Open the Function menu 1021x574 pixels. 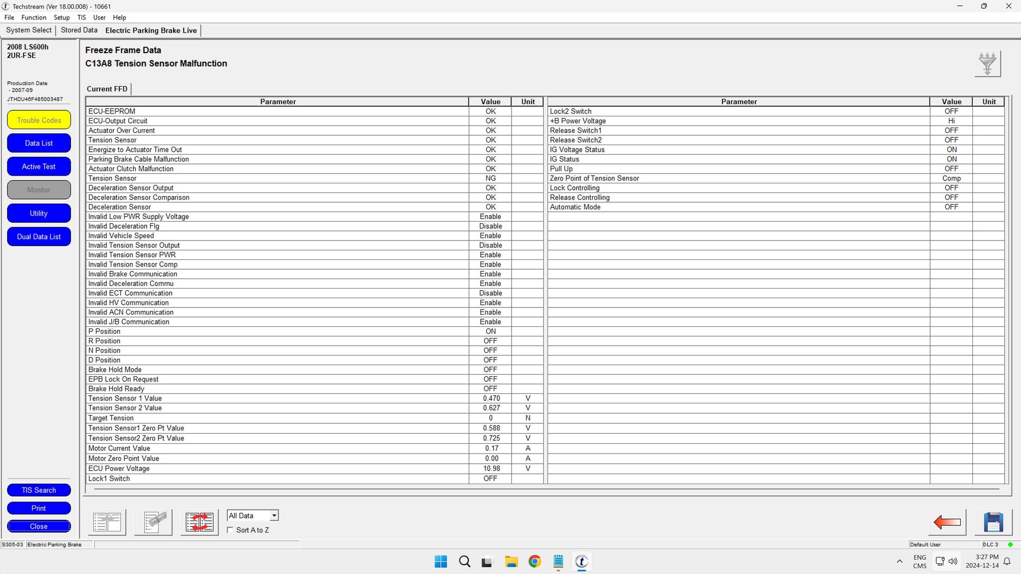(34, 17)
